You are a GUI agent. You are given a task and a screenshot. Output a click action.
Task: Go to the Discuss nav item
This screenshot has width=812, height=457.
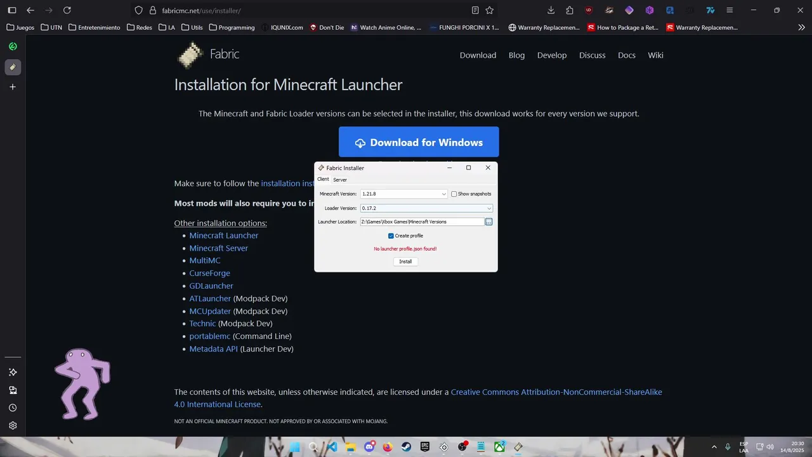pos(592,55)
